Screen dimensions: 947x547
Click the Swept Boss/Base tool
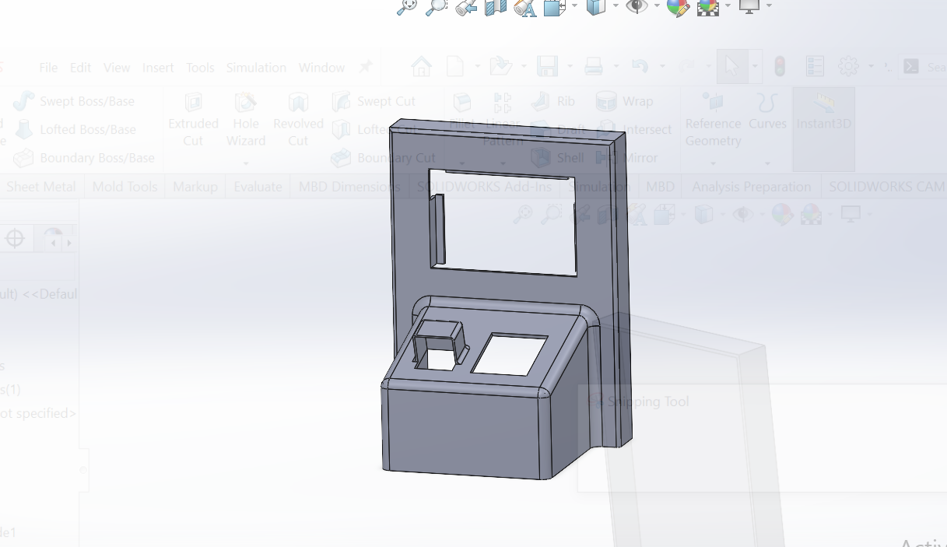tap(74, 101)
